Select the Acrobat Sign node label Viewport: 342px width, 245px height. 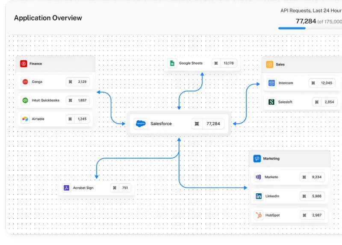(83, 188)
